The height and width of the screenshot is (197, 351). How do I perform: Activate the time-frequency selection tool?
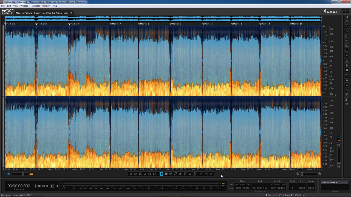tap(166, 174)
